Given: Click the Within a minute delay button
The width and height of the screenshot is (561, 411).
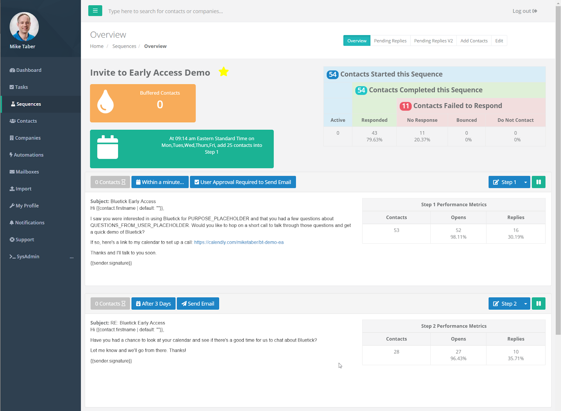Looking at the screenshot, I should coord(160,182).
